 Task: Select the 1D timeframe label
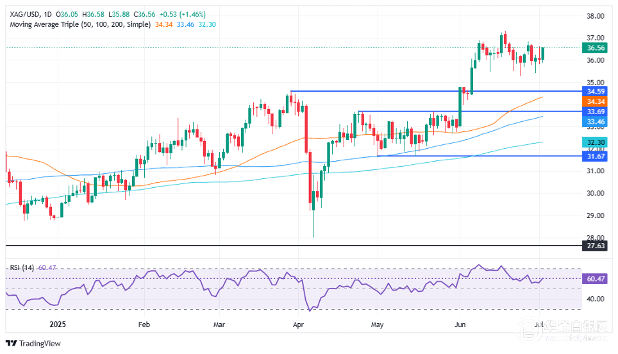47,14
